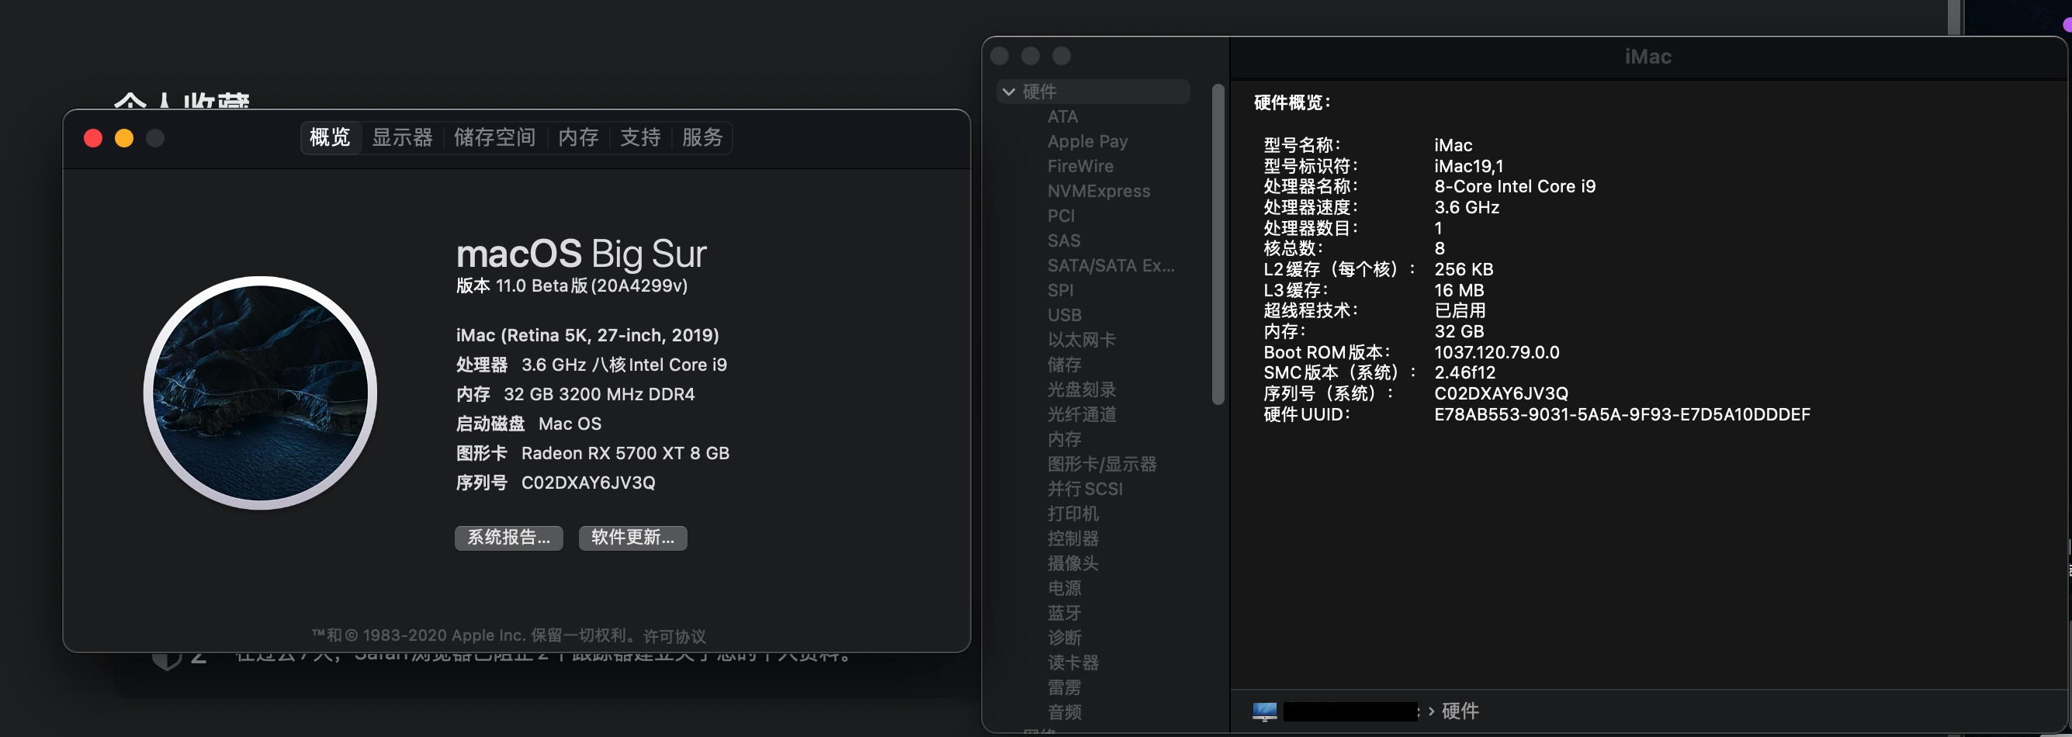Image resolution: width=2072 pixels, height=737 pixels.
Task: Select NVMExpress in the sidebar
Action: [x=1099, y=192]
